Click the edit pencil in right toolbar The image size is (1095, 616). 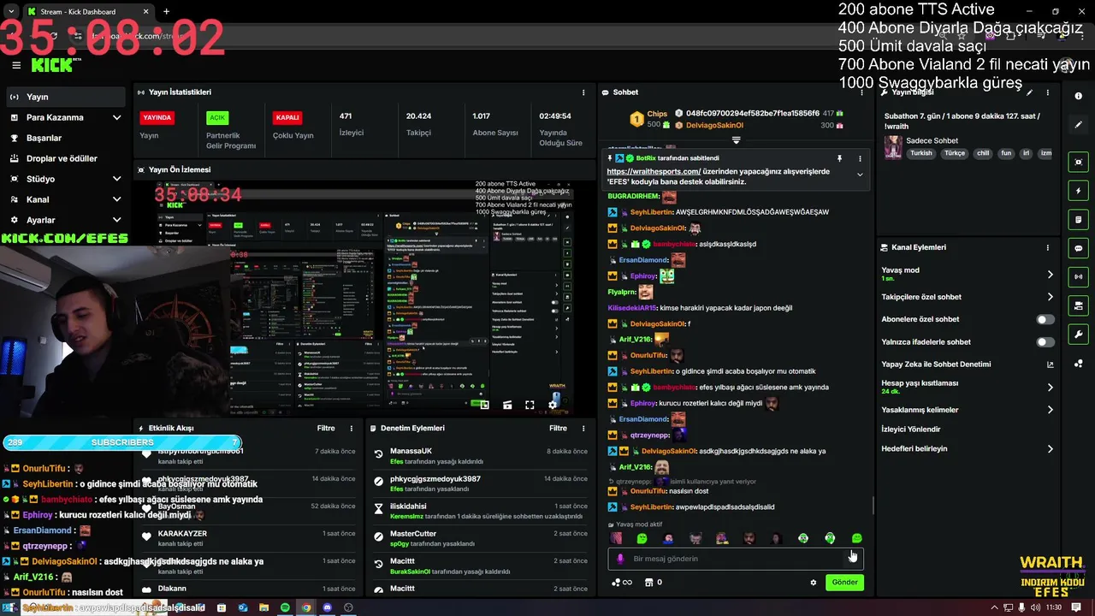[x=1079, y=125]
